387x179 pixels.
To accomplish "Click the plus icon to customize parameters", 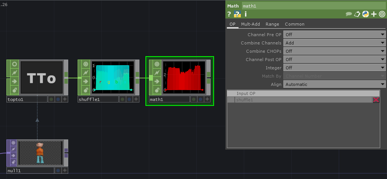I will (x=374, y=14).
